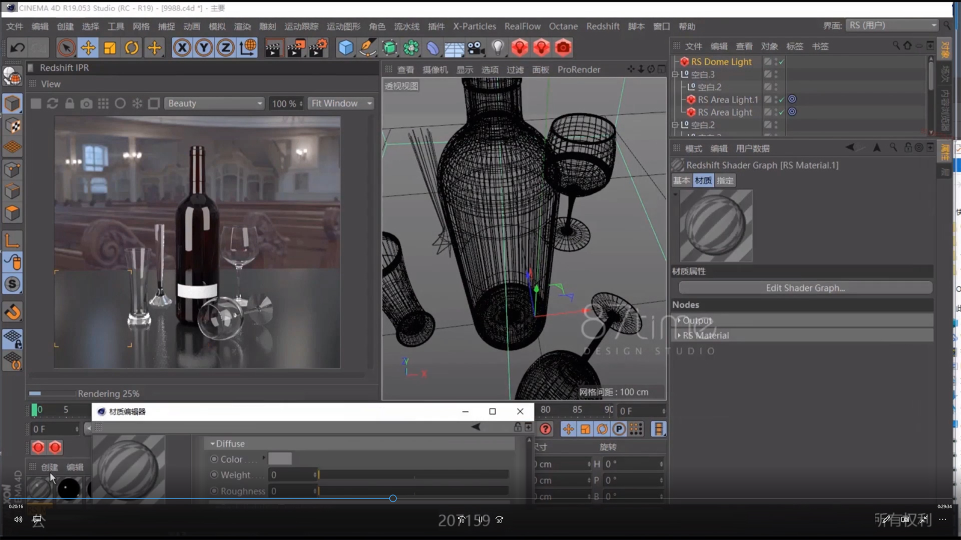The width and height of the screenshot is (961, 540).
Task: Select RS Area Light.1 object
Action: pos(727,99)
